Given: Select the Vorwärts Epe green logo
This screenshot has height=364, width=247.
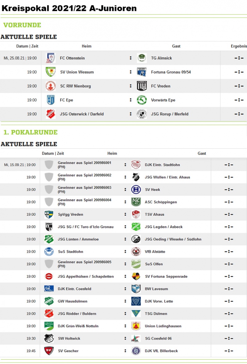Looking at the screenshot, I should 142,100.
